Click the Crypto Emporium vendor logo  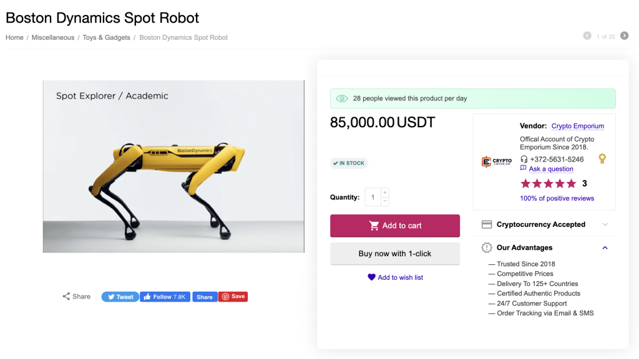pyautogui.click(x=497, y=161)
